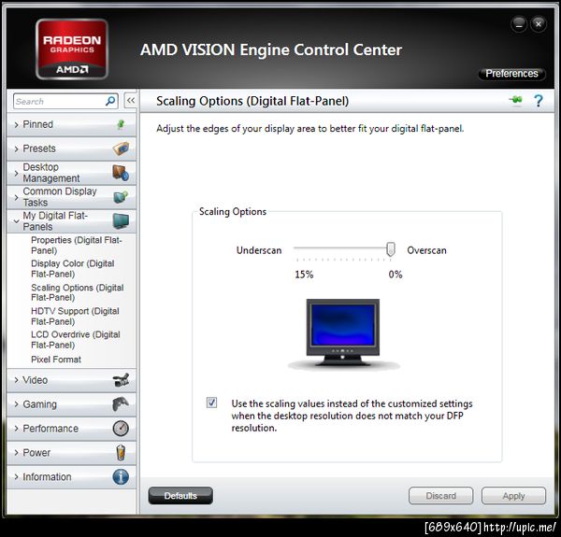The height and width of the screenshot is (537, 561).
Task: Click the Power battery icon
Action: [x=121, y=452]
